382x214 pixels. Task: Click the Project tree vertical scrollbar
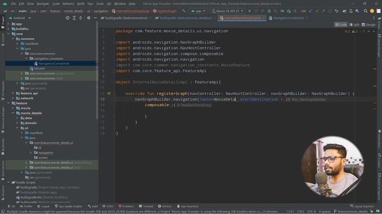97,70
